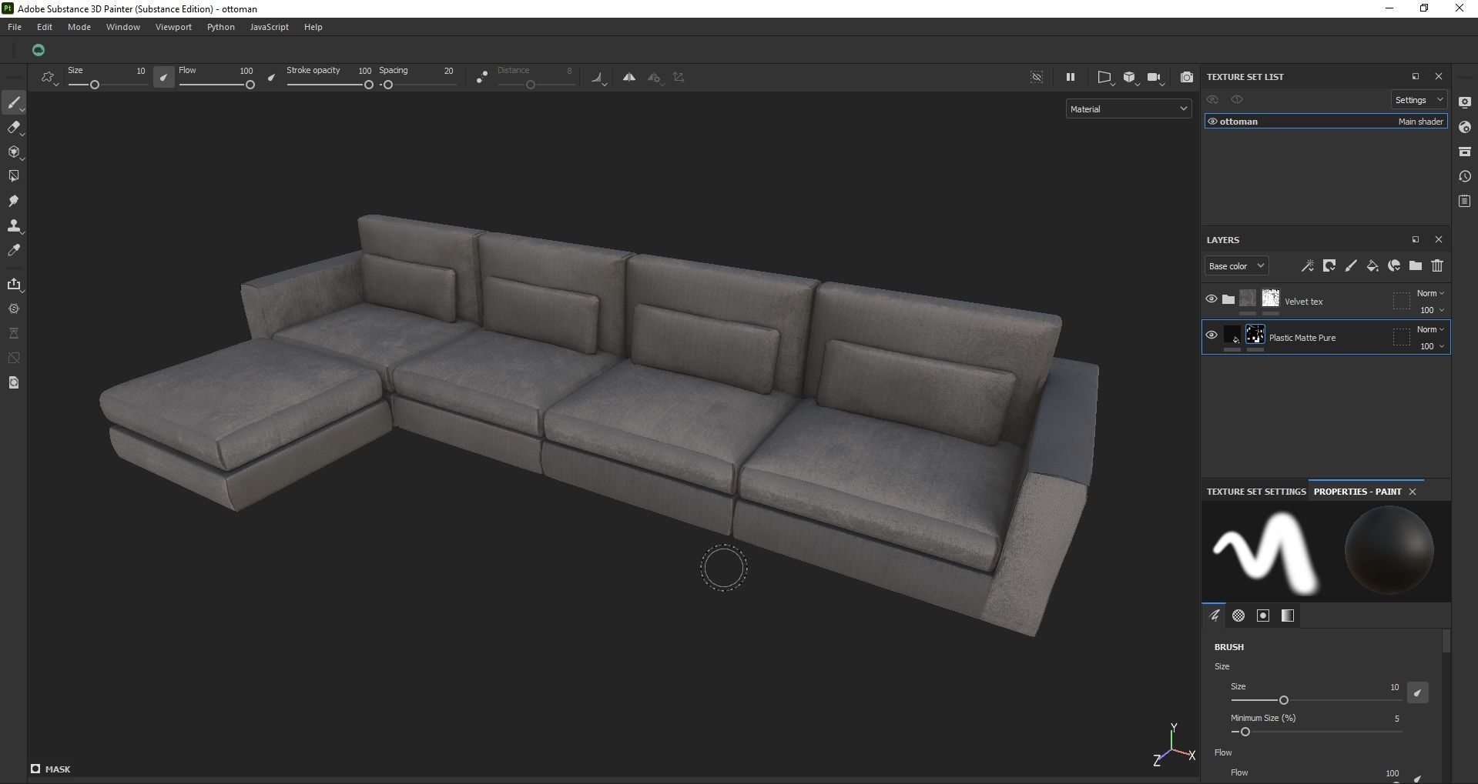Open opacity dropdown of Velvet tex layer

click(x=1433, y=310)
